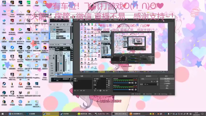The image size is (206, 116).
Task: Click the 工作室模式 button
Action: coord(167,84)
